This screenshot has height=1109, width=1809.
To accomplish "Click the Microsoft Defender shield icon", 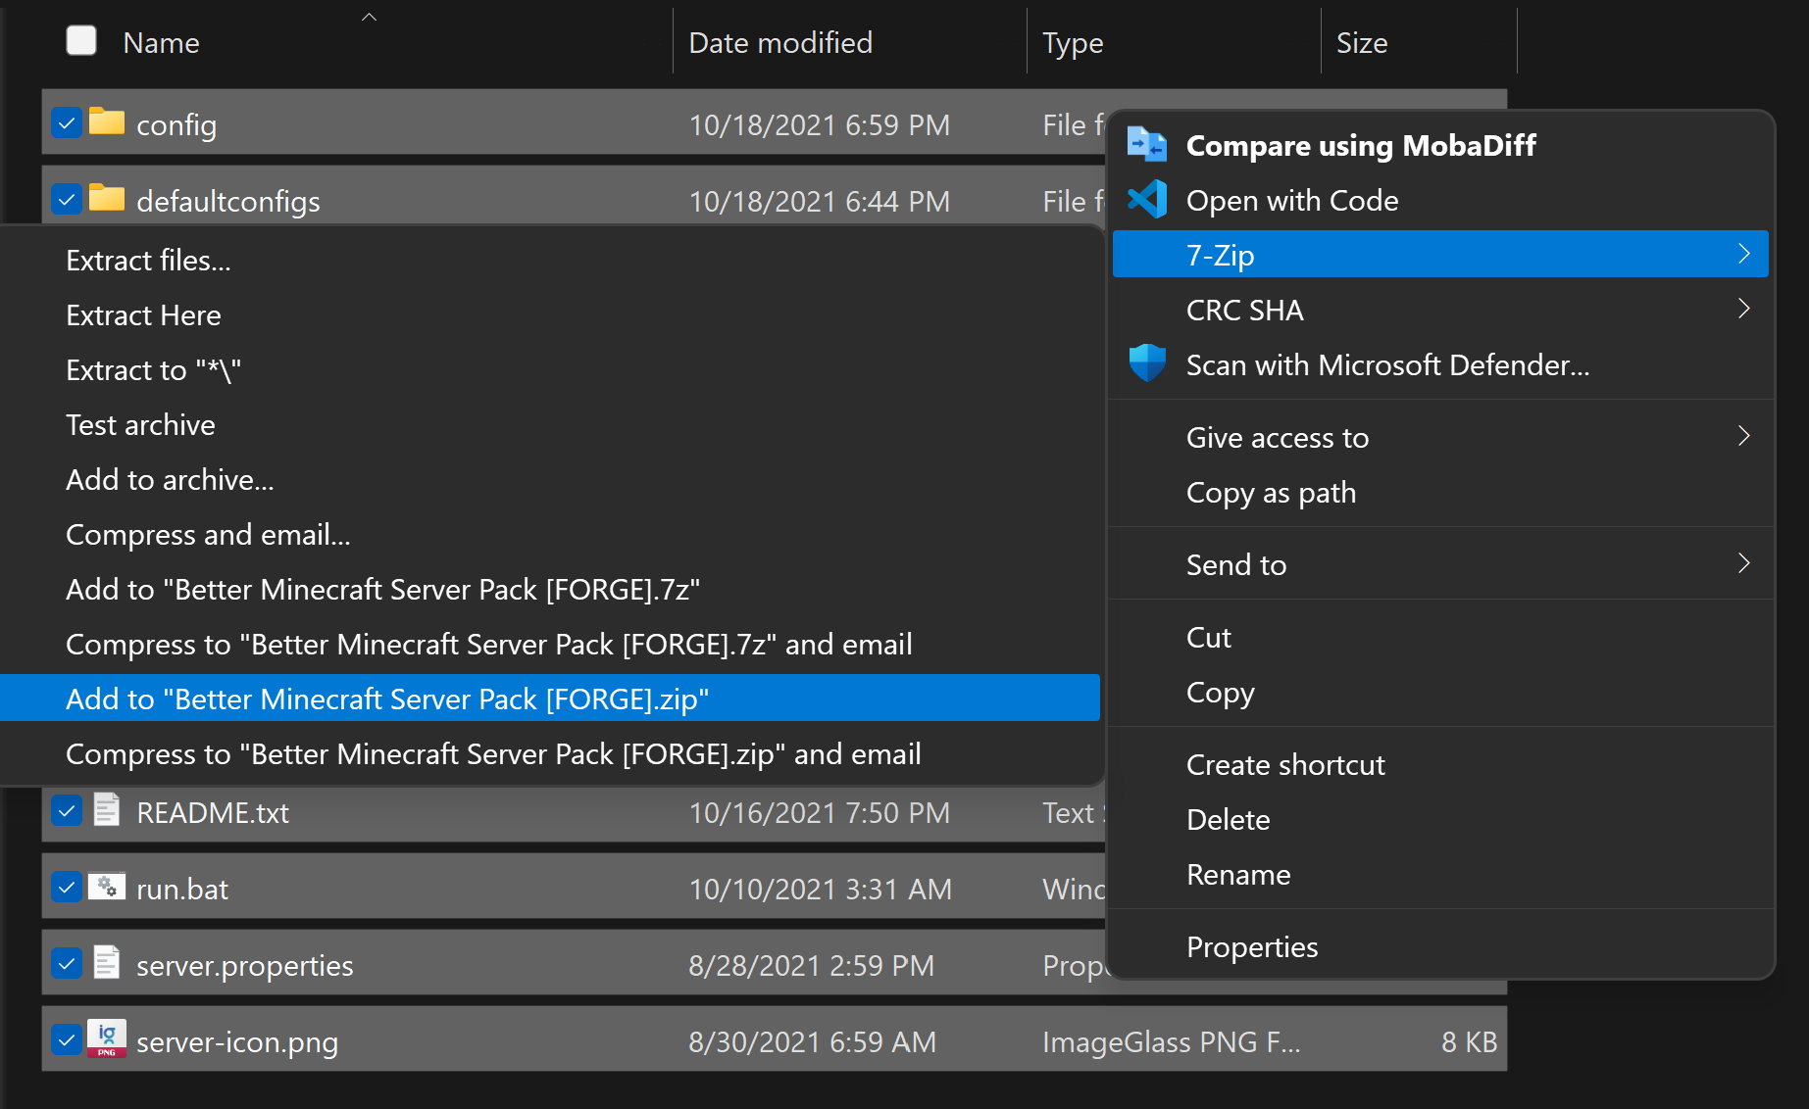I will 1146,363.
